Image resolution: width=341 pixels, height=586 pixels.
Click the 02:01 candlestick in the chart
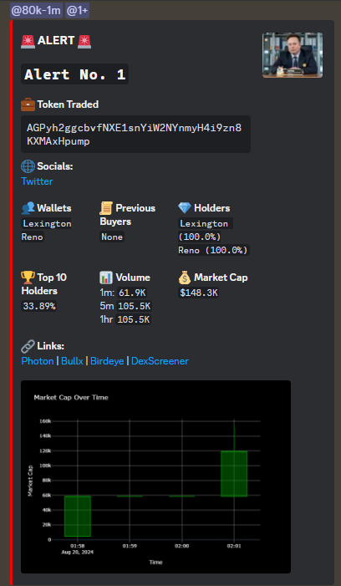[x=234, y=474]
